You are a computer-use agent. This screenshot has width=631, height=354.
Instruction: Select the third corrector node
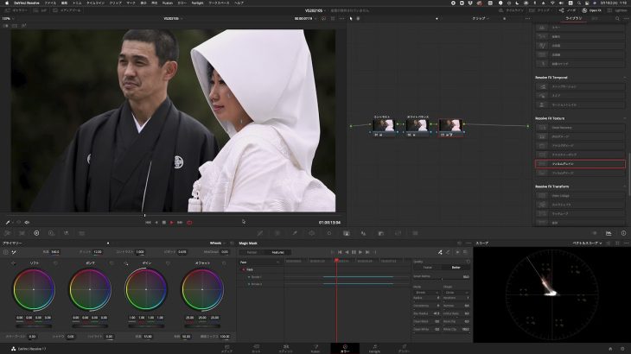[x=450, y=127]
